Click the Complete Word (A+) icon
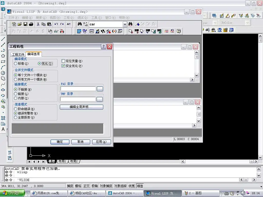This screenshot has width=263, height=197. coord(69,24)
